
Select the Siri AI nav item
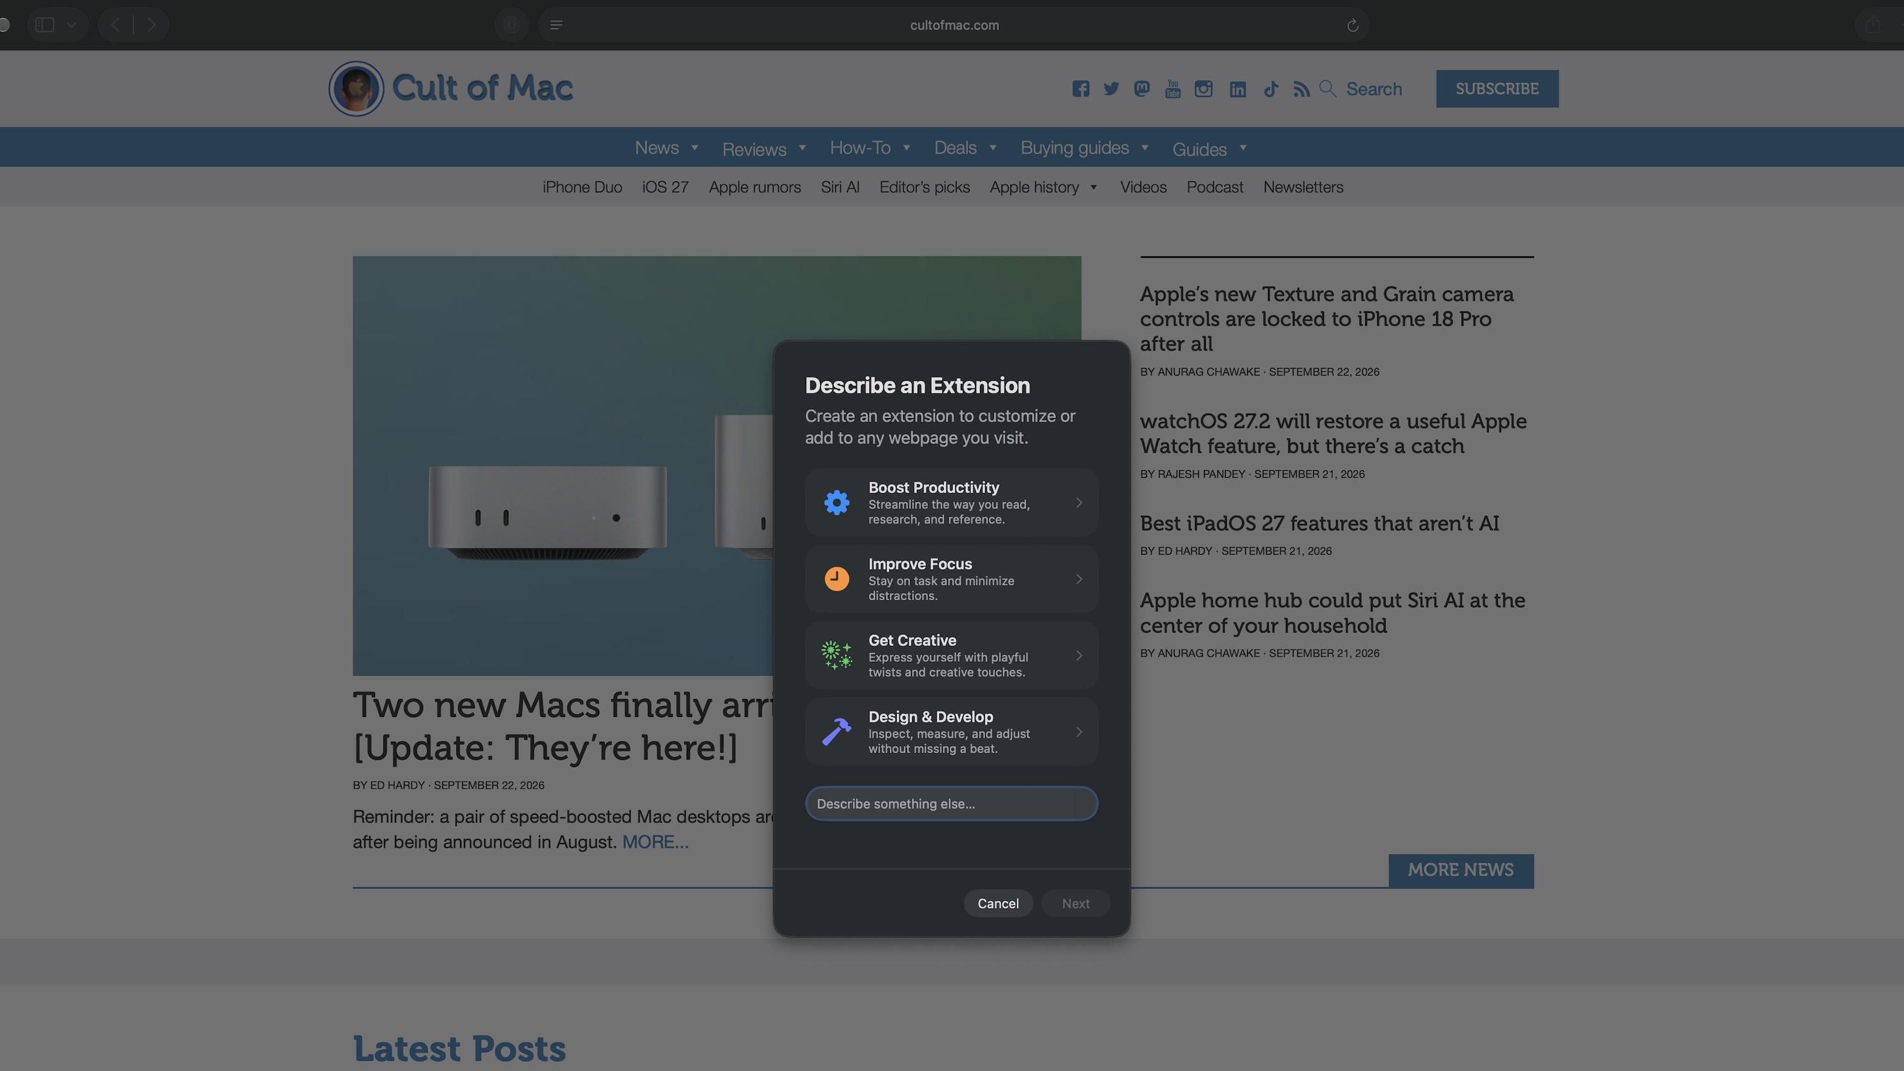(x=840, y=187)
